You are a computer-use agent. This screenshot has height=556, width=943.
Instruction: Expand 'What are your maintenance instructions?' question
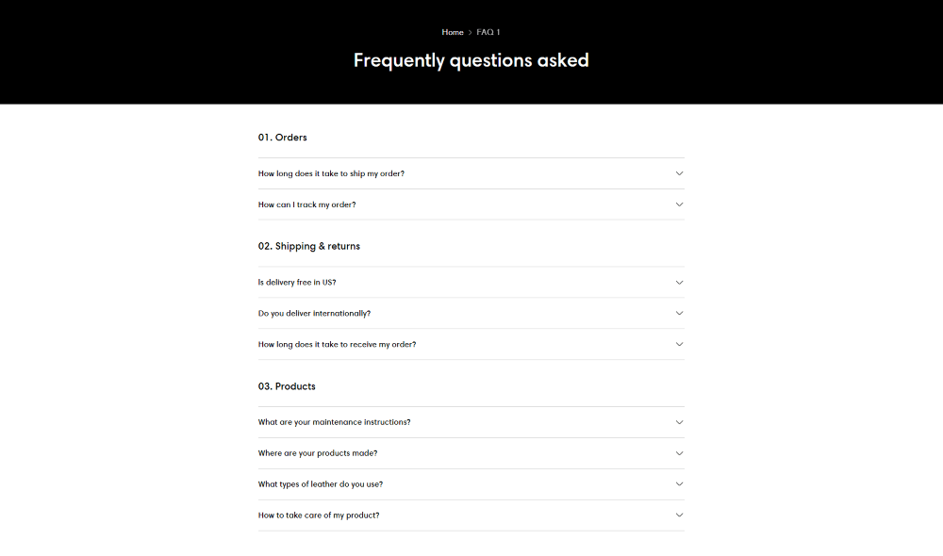334,422
